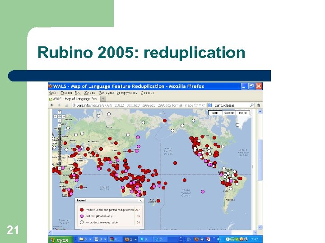Expand the Word taskbar group arrow
This screenshot has height=243, width=325.
pyautogui.click(x=105, y=239)
